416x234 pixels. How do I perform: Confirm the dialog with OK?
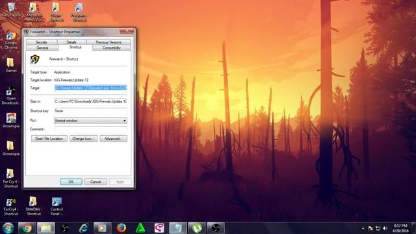71,182
